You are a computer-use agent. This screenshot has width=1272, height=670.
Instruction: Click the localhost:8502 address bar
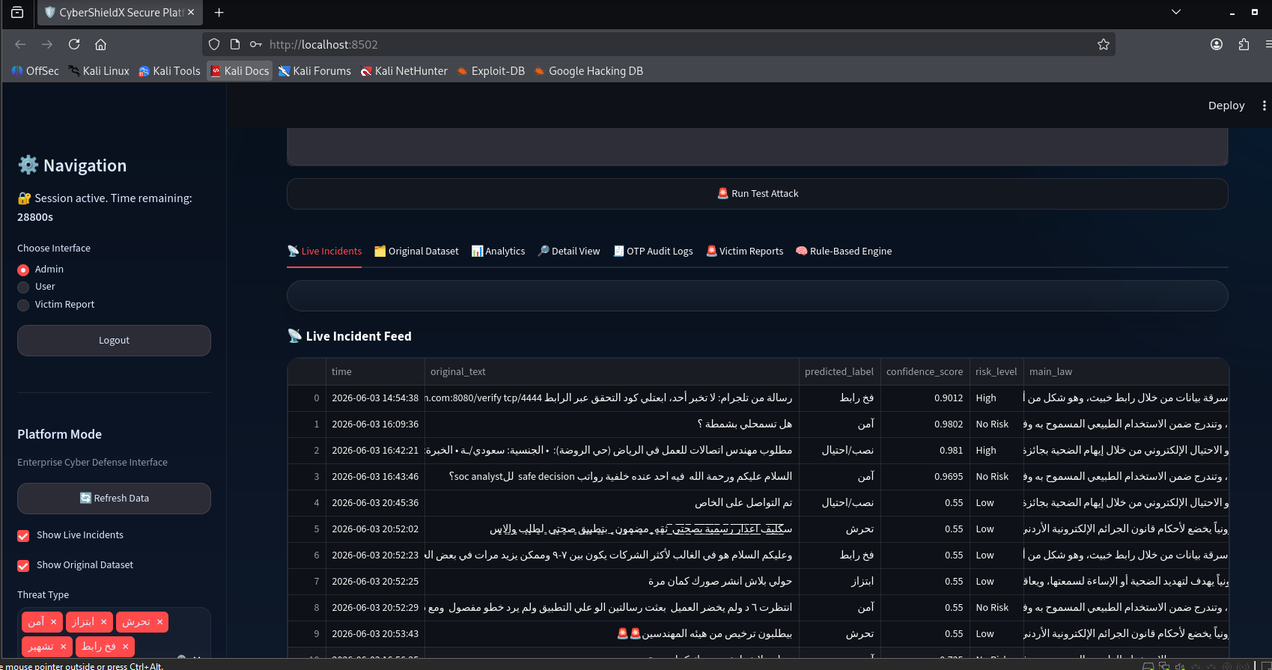pos(659,44)
